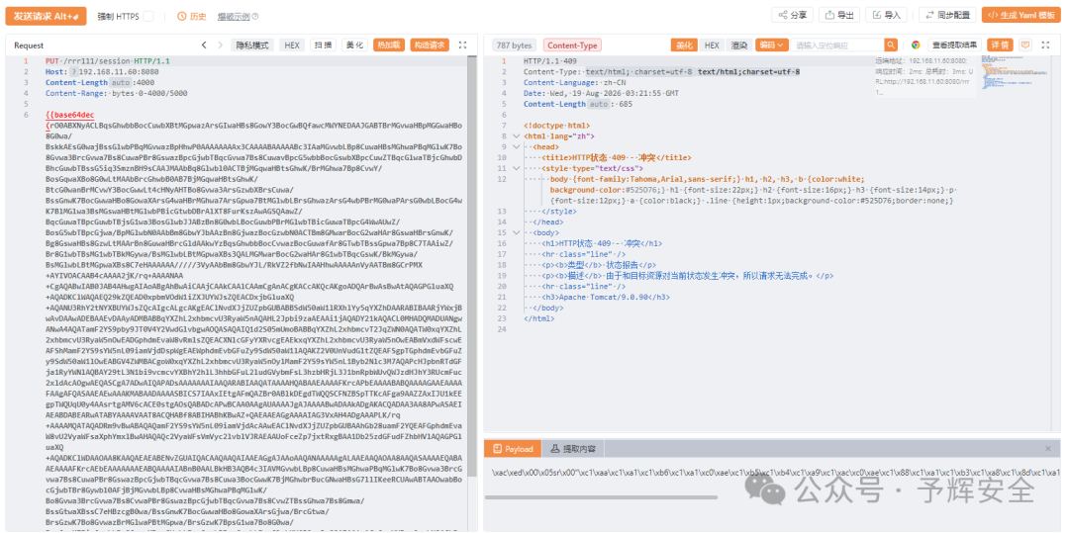Click the 导出 export button

pyautogui.click(x=838, y=15)
